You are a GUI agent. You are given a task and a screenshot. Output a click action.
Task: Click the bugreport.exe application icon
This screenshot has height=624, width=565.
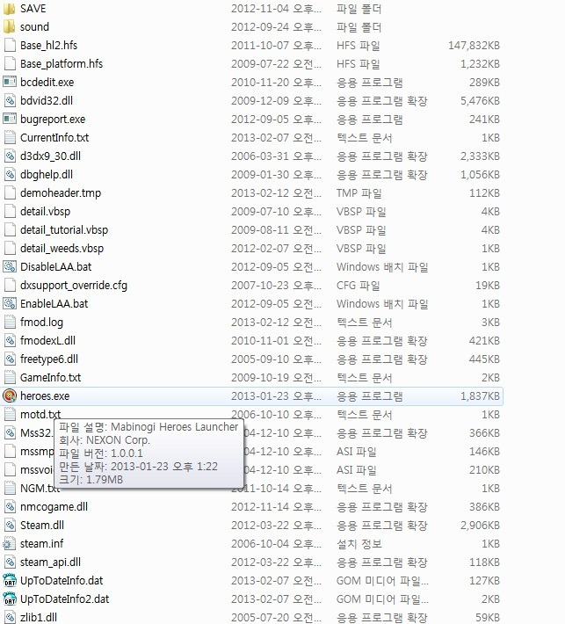[10, 119]
